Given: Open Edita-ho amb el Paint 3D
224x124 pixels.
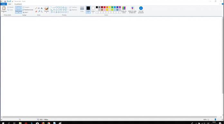Looking at the screenshot, I should [132, 10].
